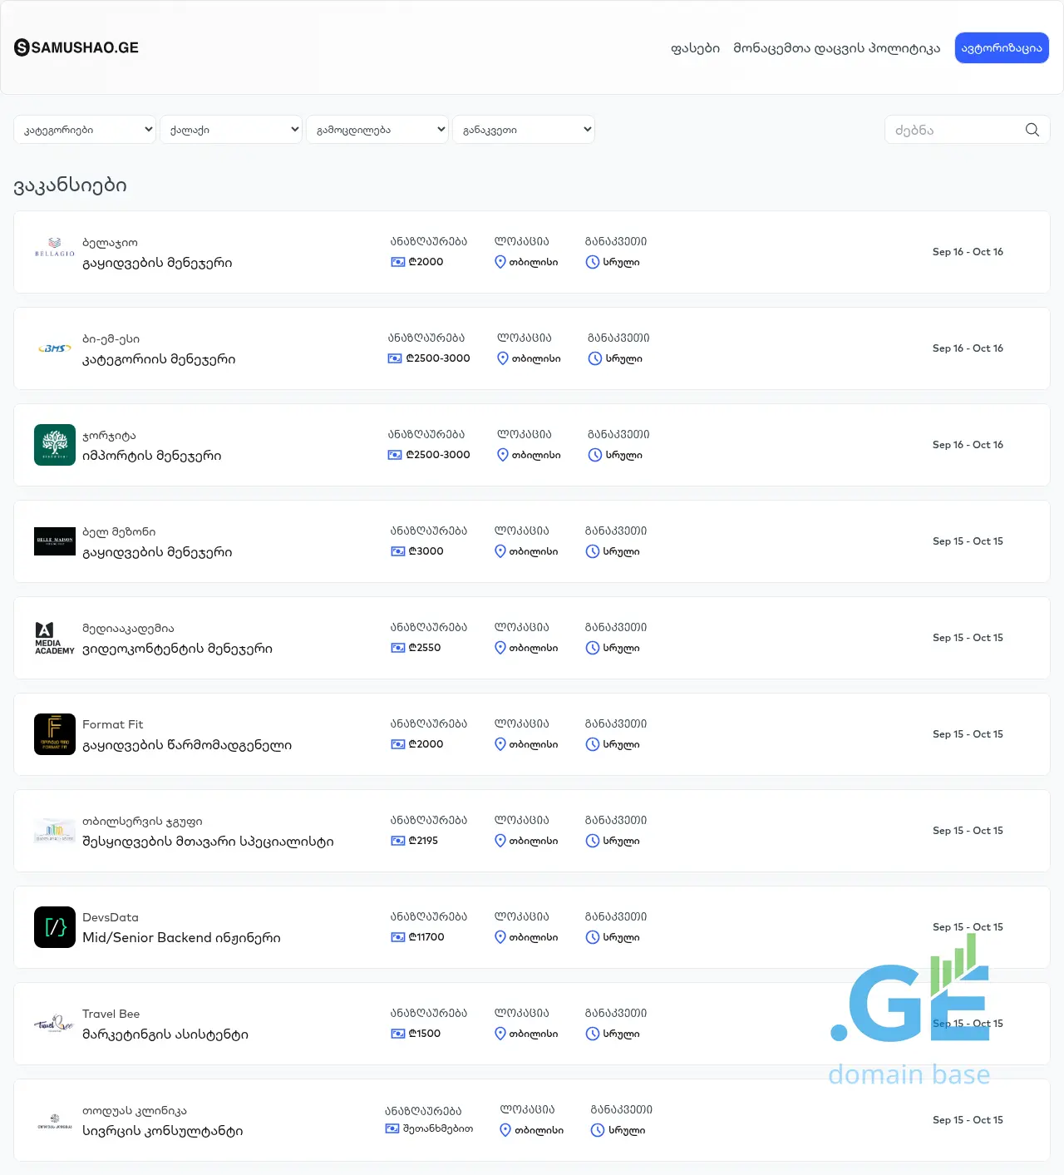Go to the ფასები page
Image resolution: width=1064 pixels, height=1175 pixels.
point(695,48)
